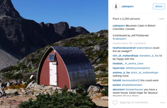
Task: Follow the account with SEGUI button
Action: [x=159, y=6]
